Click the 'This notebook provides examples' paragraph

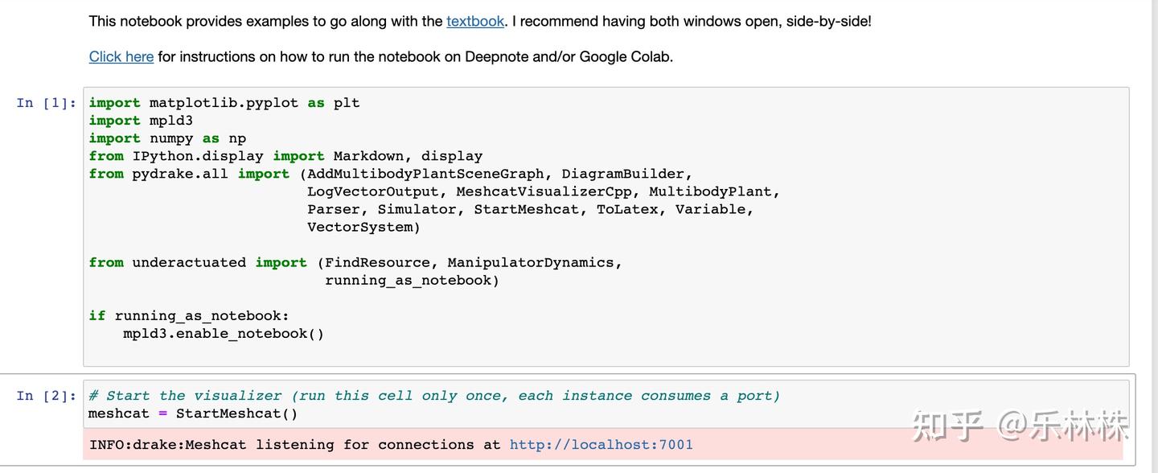coord(267,22)
